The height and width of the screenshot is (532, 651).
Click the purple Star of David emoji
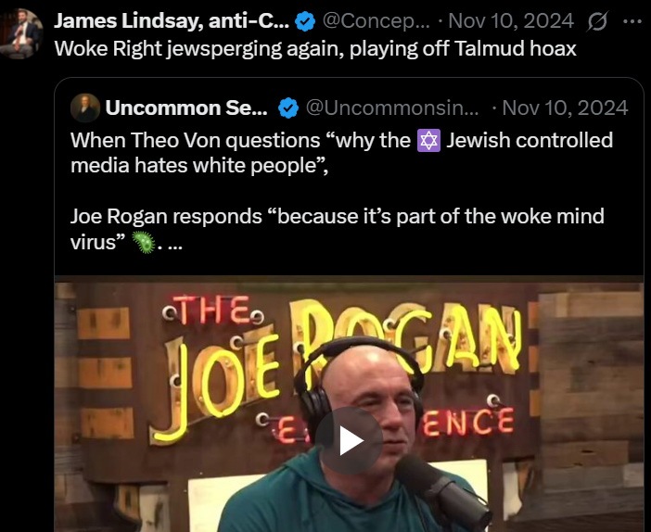click(428, 141)
